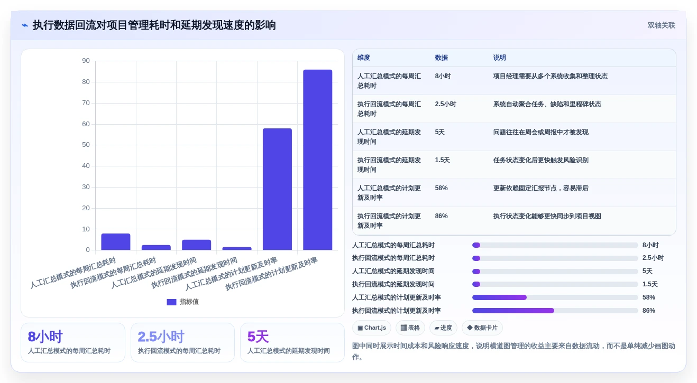Click description 系统自动聚合任务、缺陷和里程碑状态
This screenshot has width=697, height=383.
click(x=547, y=104)
